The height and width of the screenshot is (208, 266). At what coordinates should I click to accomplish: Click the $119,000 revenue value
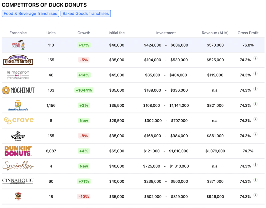point(215,75)
